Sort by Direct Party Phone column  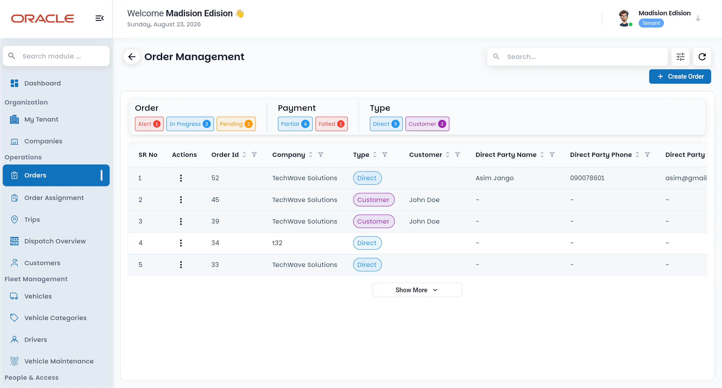pyautogui.click(x=637, y=155)
